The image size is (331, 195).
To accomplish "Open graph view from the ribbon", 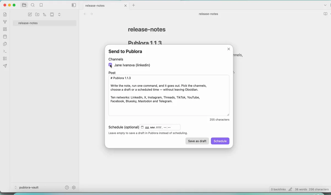I will click(x=5, y=22).
